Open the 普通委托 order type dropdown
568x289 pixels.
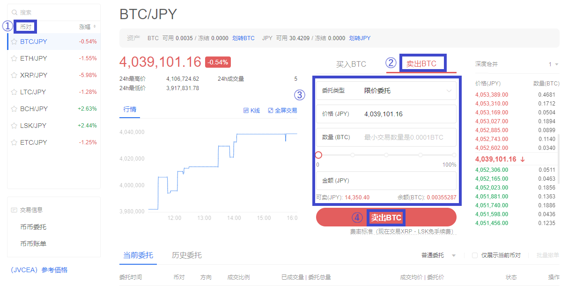(439, 255)
